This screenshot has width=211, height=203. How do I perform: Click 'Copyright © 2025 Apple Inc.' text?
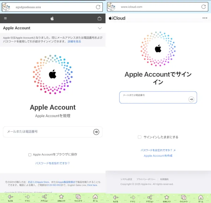tap(136, 184)
